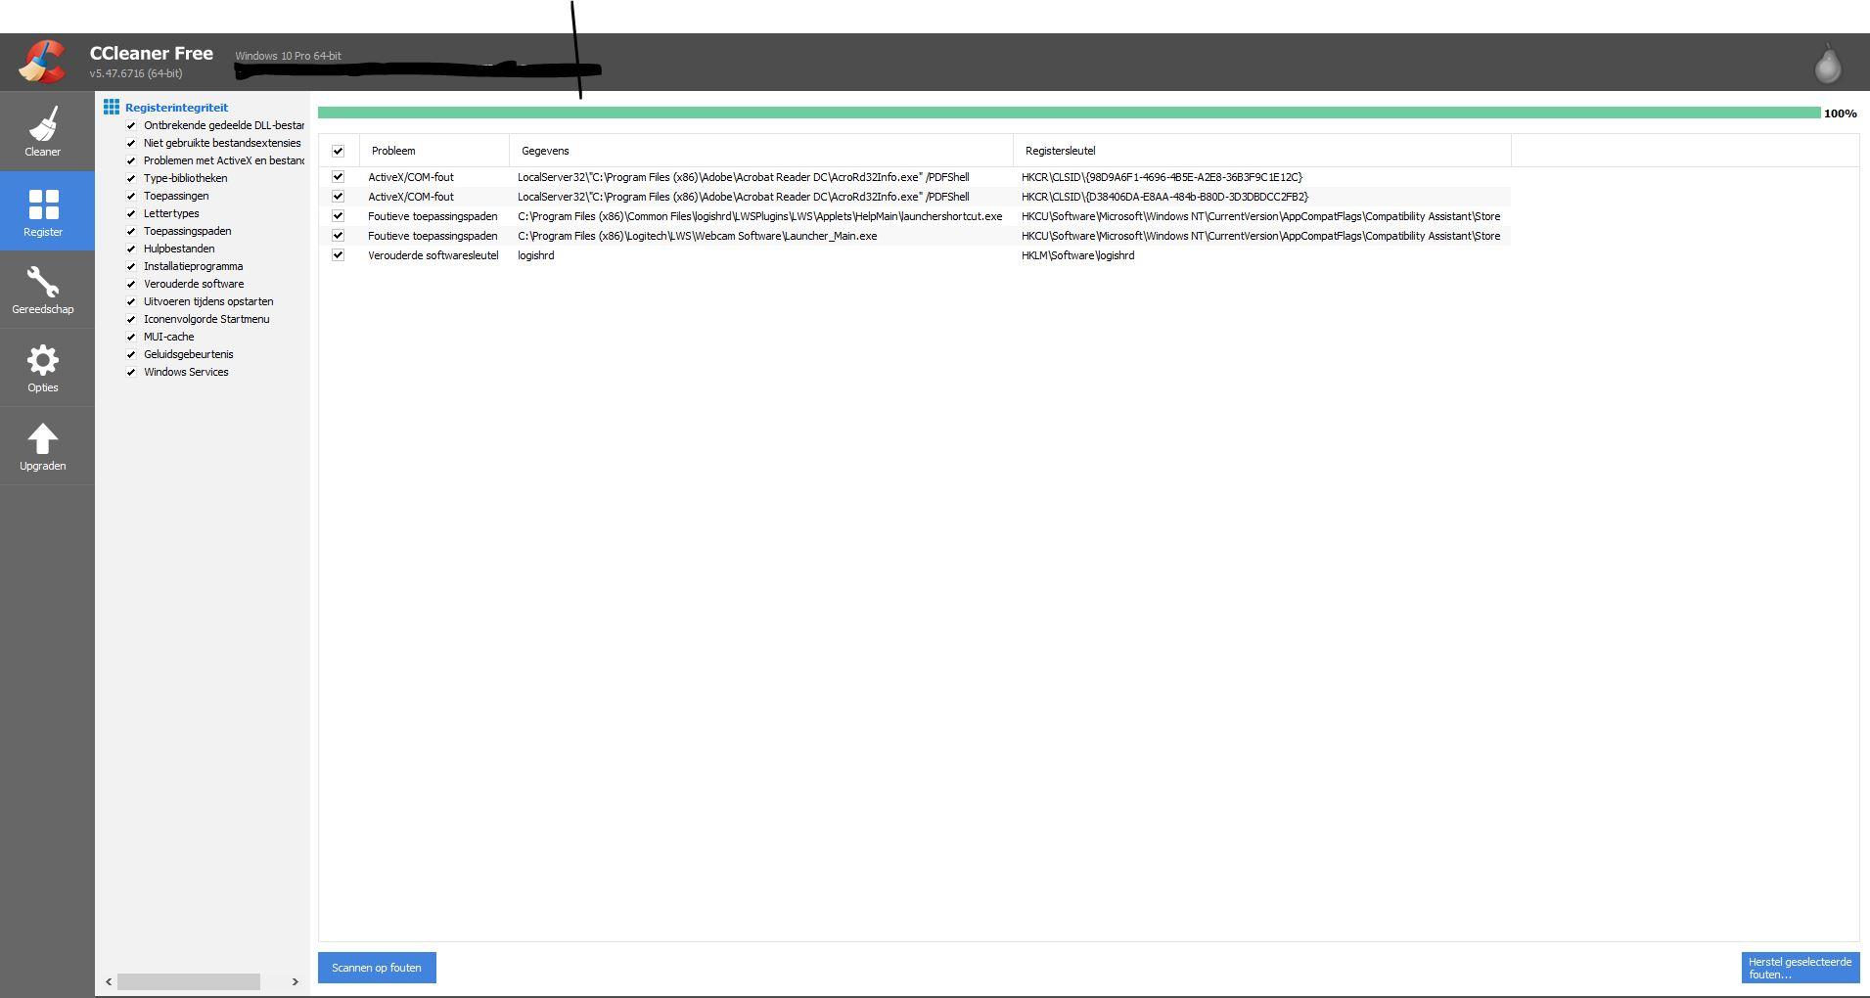Sort by Registersleutel column header
This screenshot has height=998, width=1870.
(x=1262, y=151)
